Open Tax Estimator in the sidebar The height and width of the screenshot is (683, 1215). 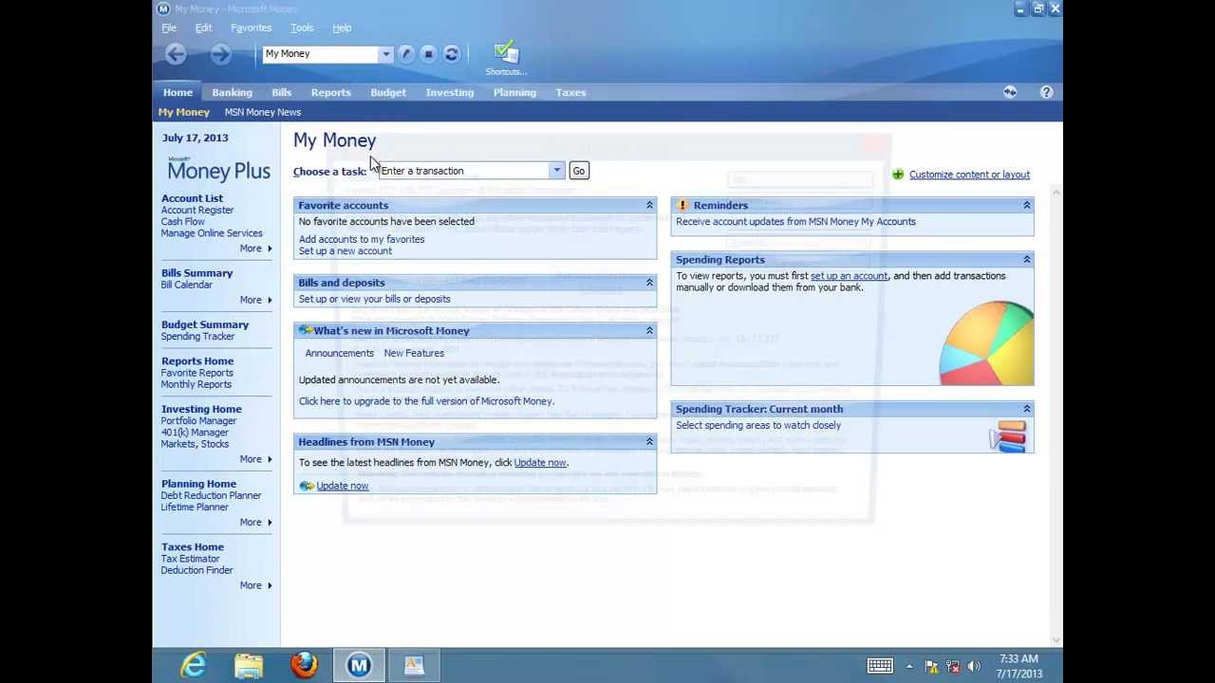tap(191, 559)
